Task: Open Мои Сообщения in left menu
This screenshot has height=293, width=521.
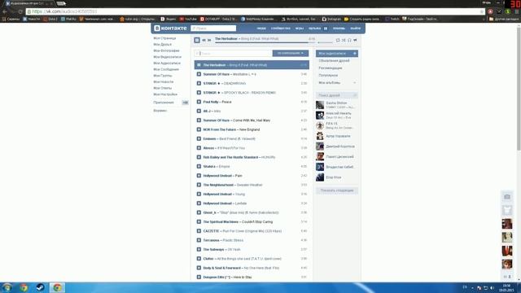Action: pos(166,69)
